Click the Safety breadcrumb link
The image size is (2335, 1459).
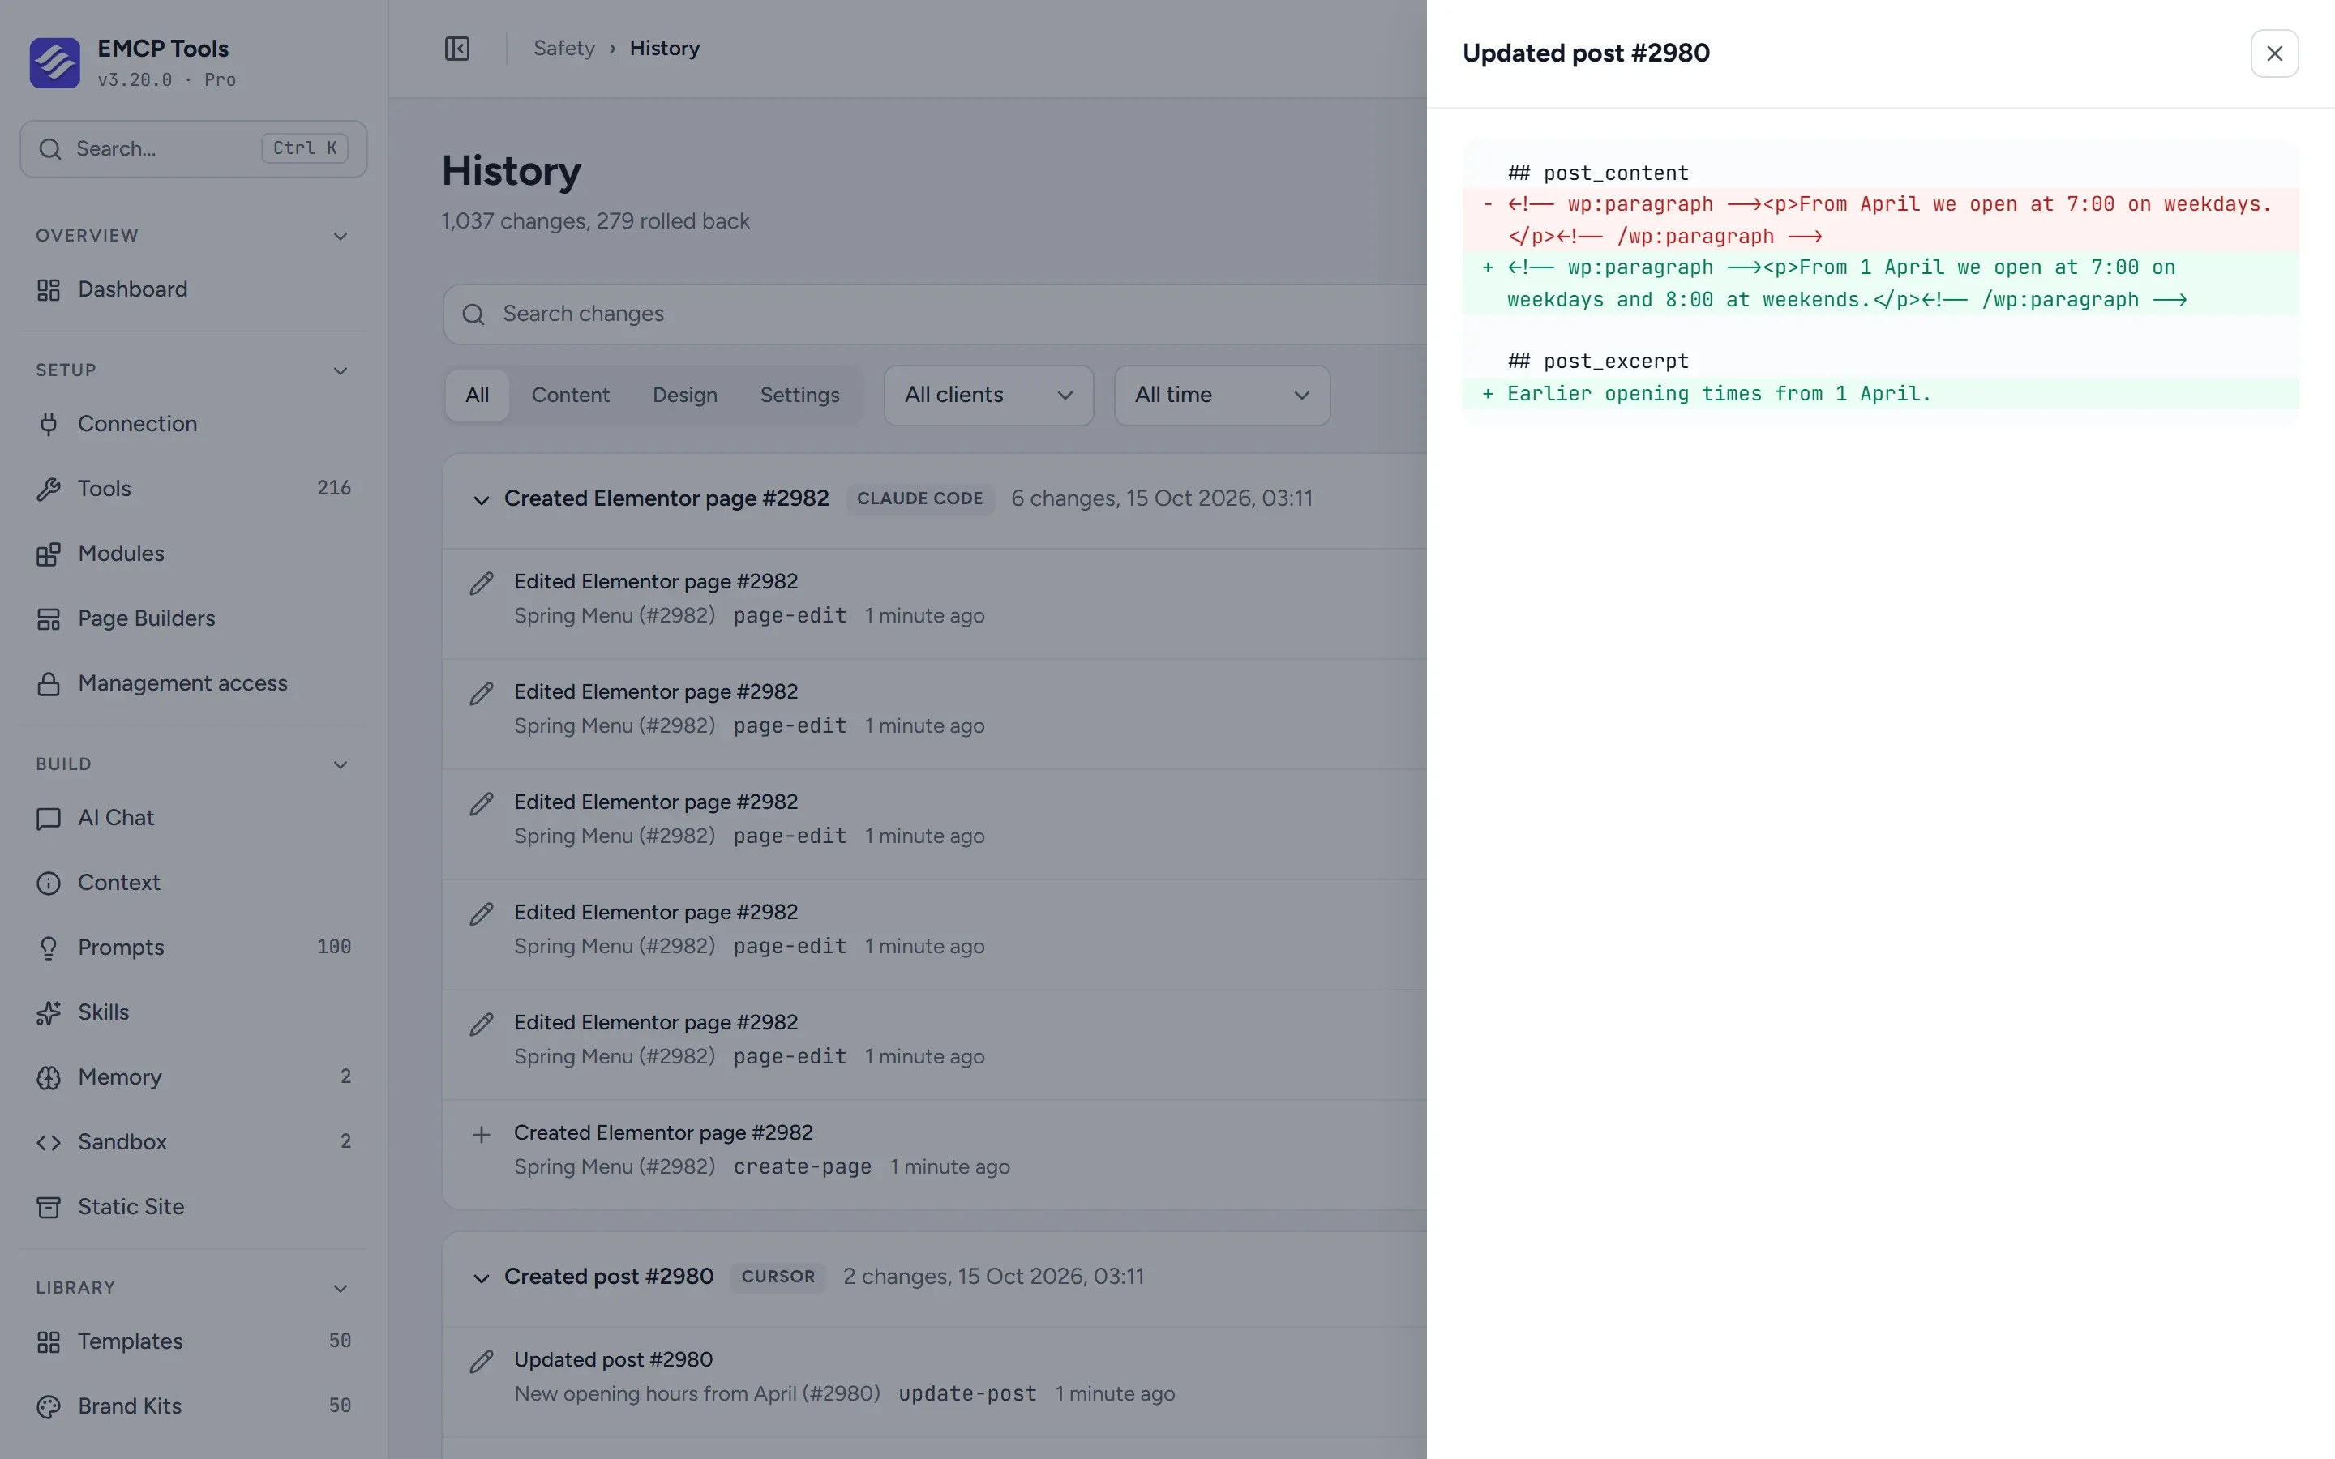[x=563, y=49]
